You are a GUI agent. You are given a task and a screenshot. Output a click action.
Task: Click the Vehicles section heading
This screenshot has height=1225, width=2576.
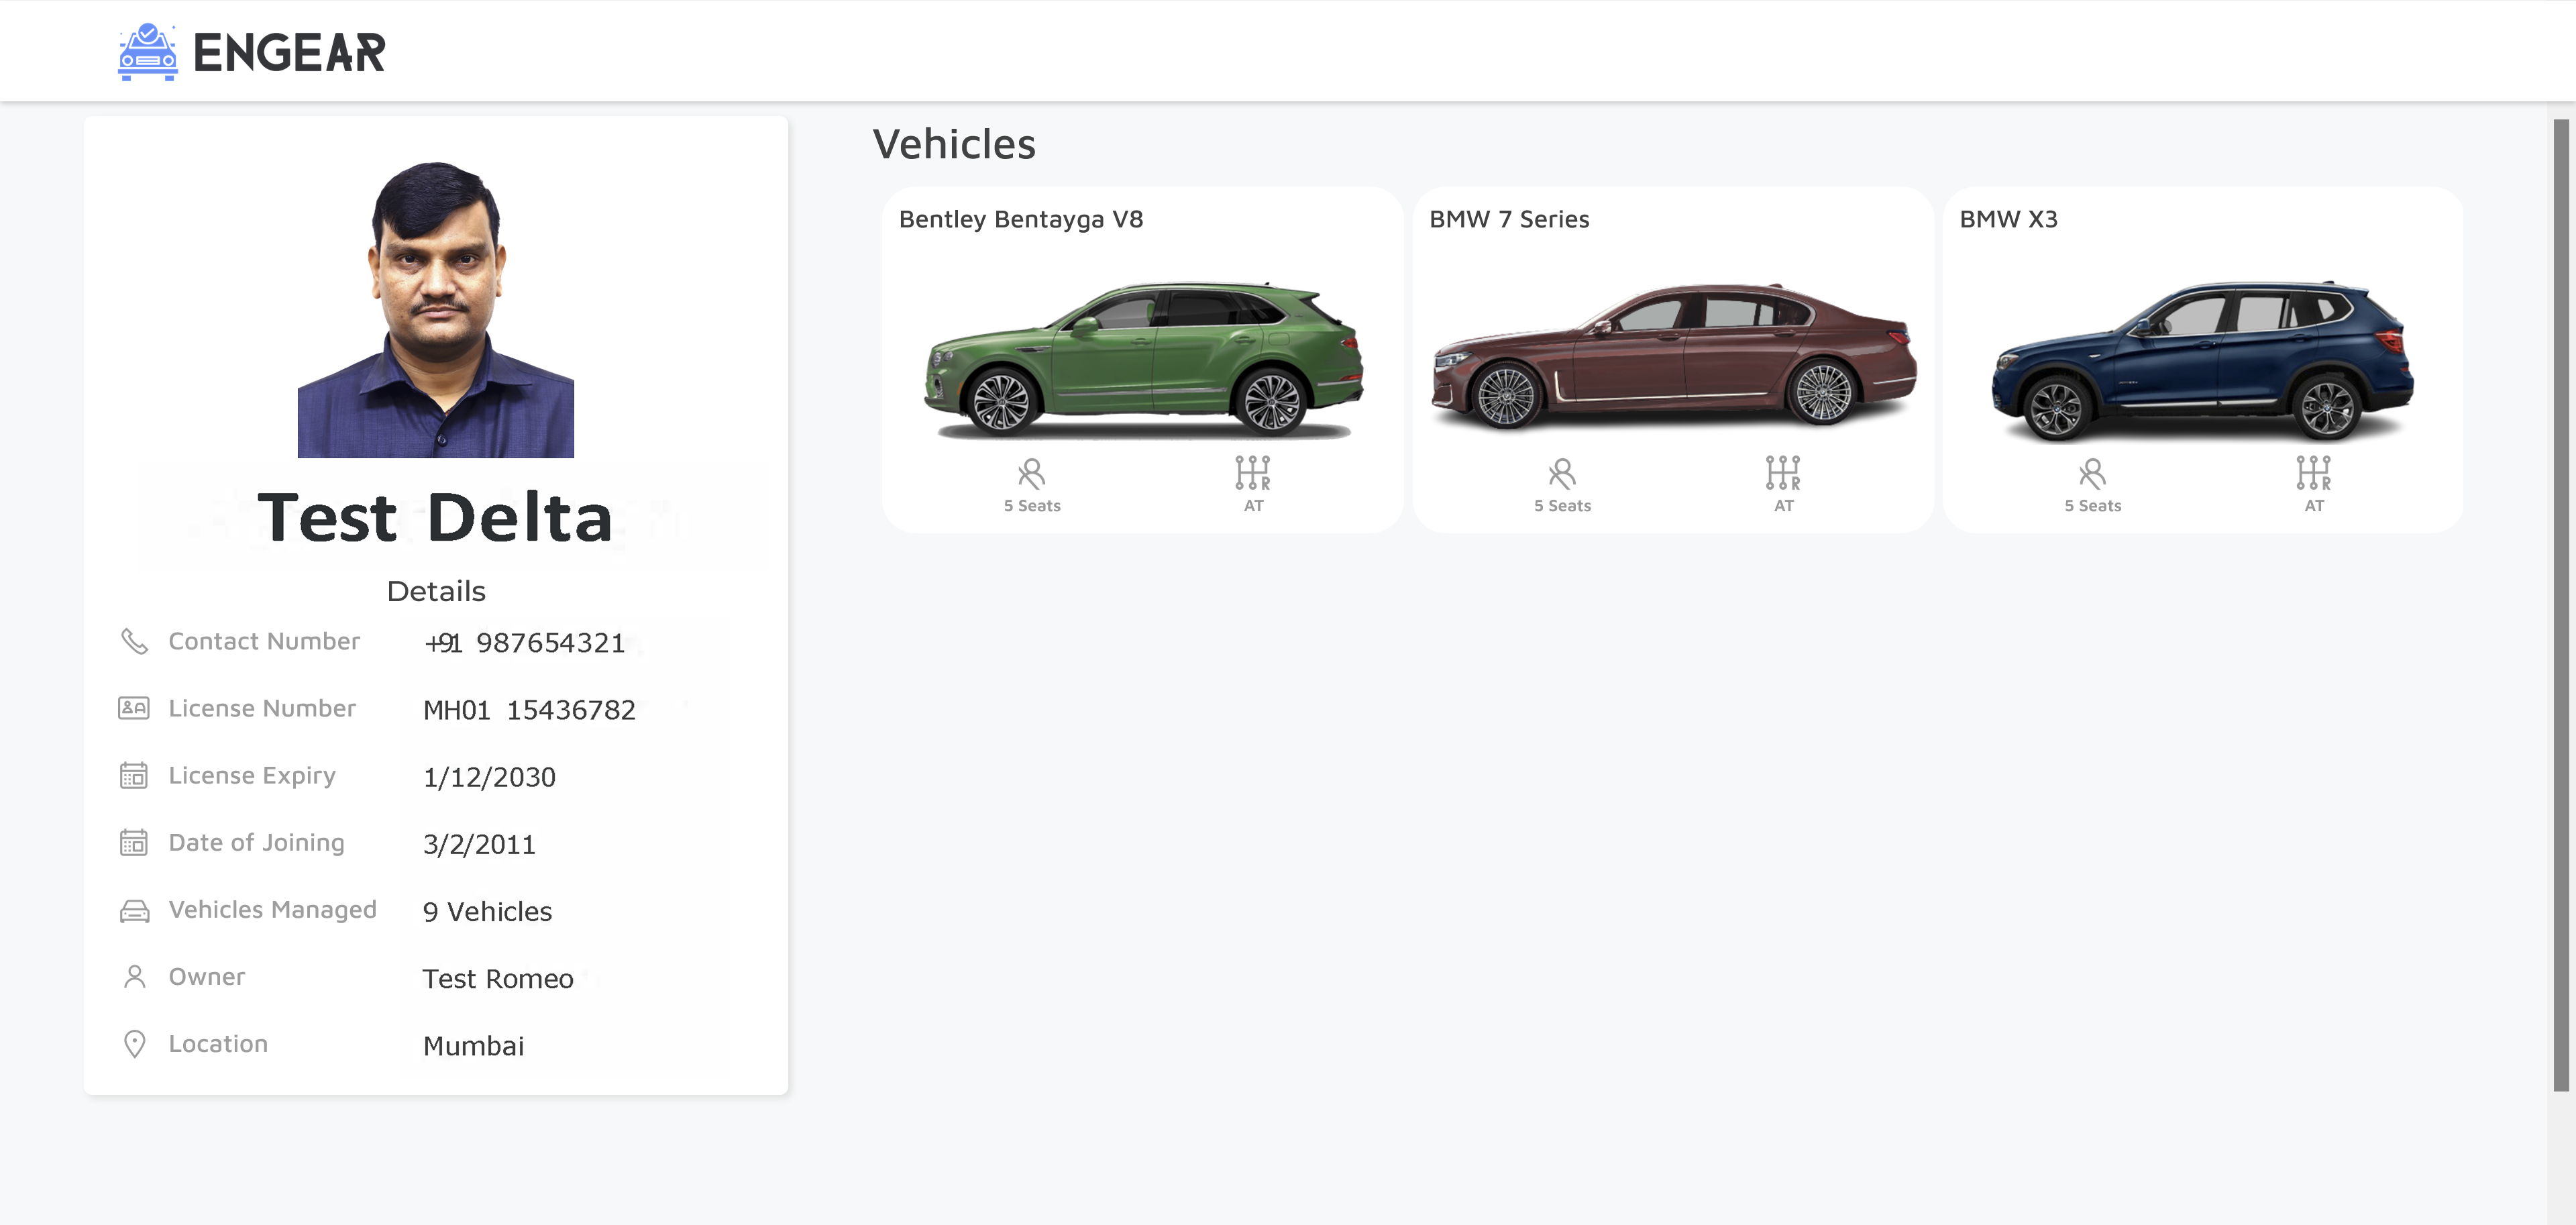[x=954, y=144]
